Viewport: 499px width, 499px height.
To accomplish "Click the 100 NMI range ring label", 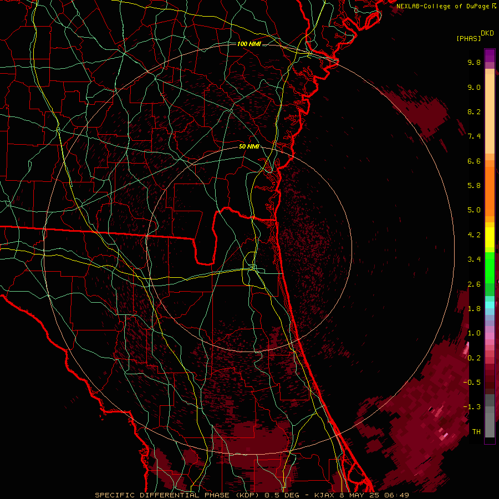I will (249, 44).
